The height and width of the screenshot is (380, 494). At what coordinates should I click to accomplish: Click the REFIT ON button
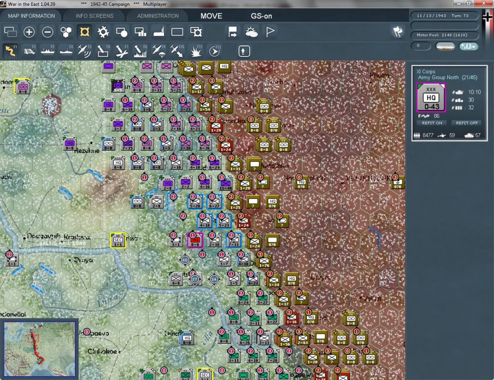click(x=432, y=123)
